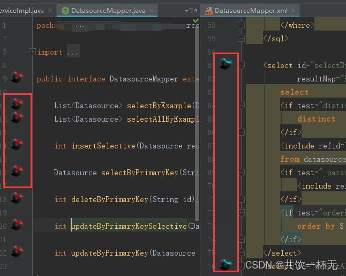
Task: Click gutter icon beside selectByPrimaryKey method
Action: click(17, 170)
